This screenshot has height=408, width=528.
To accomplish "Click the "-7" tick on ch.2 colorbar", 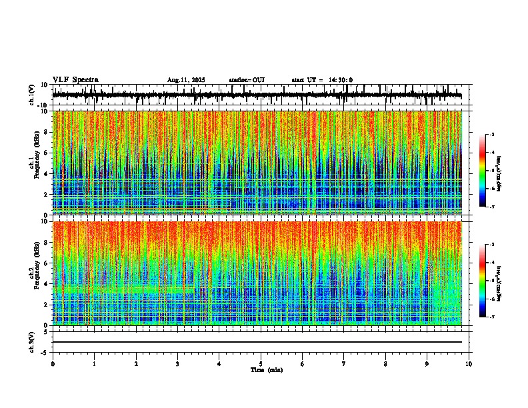I will pyautogui.click(x=491, y=317).
